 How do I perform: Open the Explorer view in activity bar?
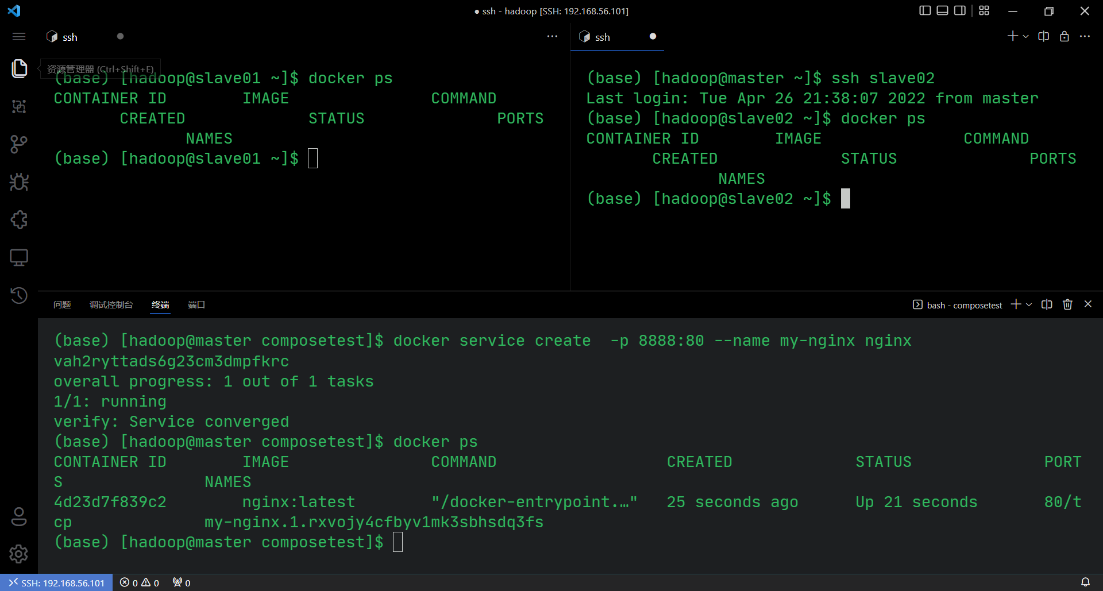tap(19, 68)
